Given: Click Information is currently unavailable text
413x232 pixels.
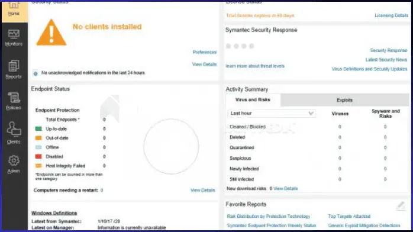Looking at the screenshot, I should [x=131, y=228].
